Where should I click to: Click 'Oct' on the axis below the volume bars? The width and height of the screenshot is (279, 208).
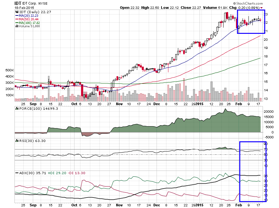click(x=74, y=104)
